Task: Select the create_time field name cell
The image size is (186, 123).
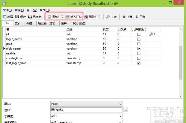Action: click(36, 58)
